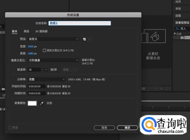Image resolution: width=190 pixels, height=140 pixels.
Task: Open the 像素长宽比 pixel aspect dropdown
Action: (x=54, y=60)
